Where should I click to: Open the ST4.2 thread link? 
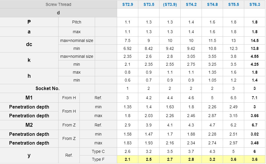tap(191, 4)
